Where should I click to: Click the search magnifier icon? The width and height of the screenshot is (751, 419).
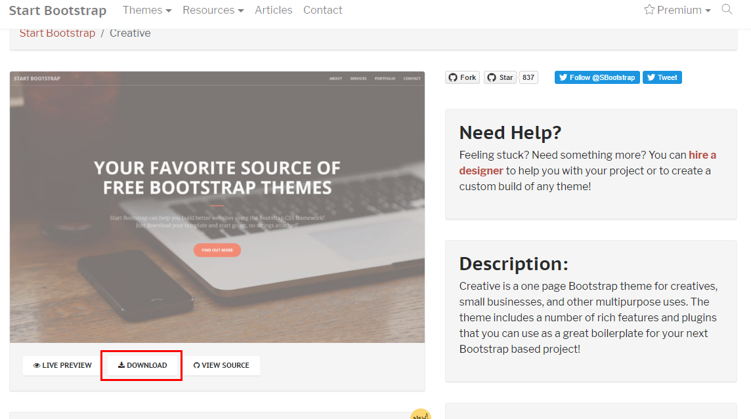(727, 10)
